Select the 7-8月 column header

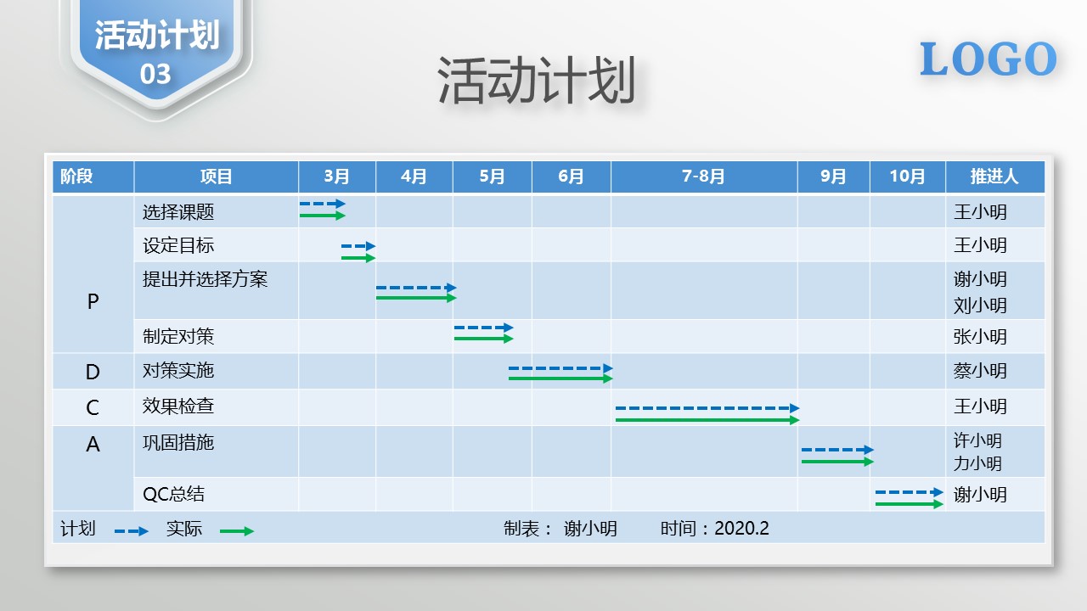click(x=703, y=177)
